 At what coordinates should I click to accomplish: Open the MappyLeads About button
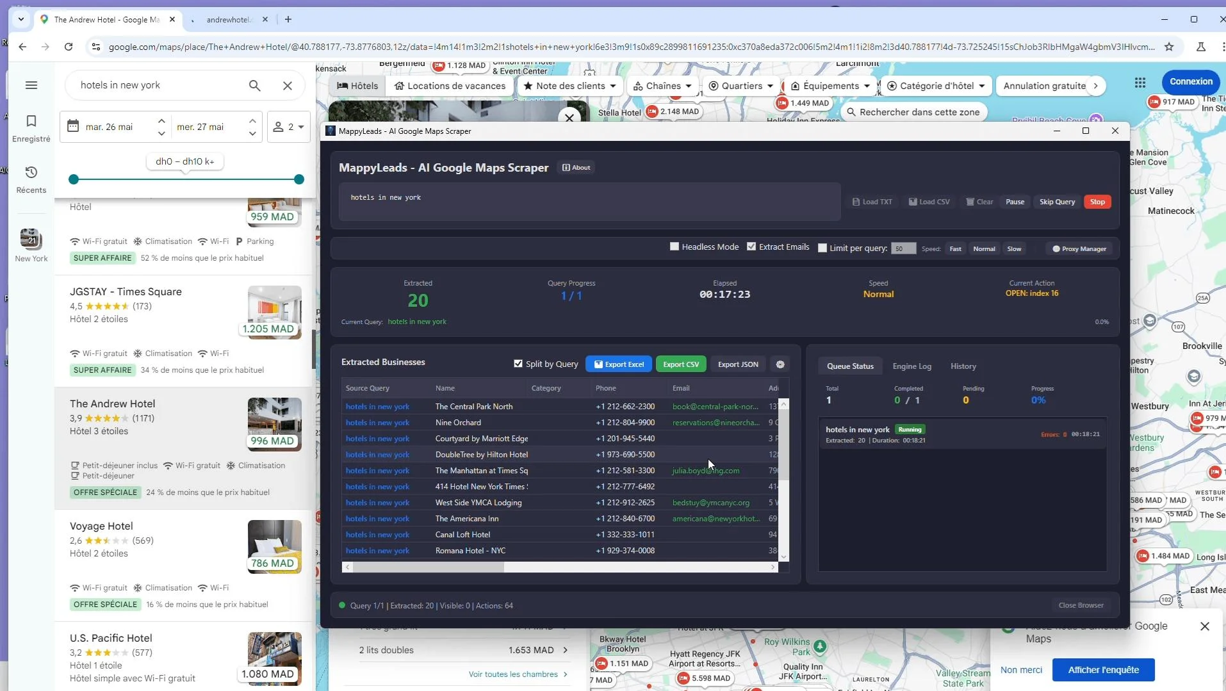[x=576, y=168]
